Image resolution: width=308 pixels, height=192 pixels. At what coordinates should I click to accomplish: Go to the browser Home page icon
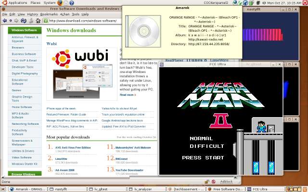click(38, 21)
